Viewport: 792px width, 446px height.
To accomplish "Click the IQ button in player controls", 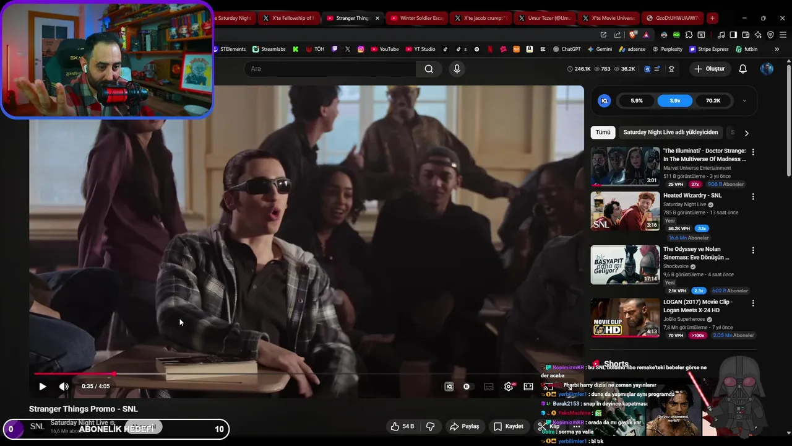I will point(449,387).
